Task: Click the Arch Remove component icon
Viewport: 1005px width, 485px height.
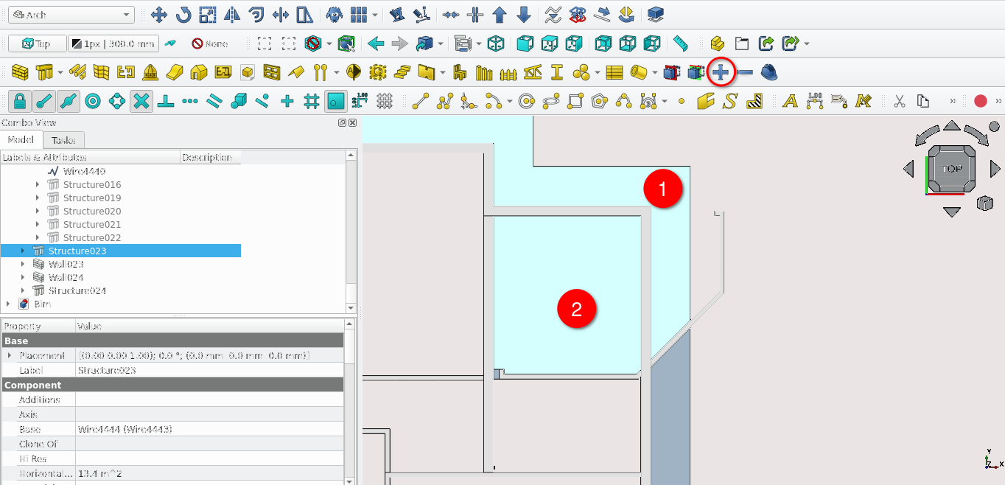Action: click(x=745, y=72)
